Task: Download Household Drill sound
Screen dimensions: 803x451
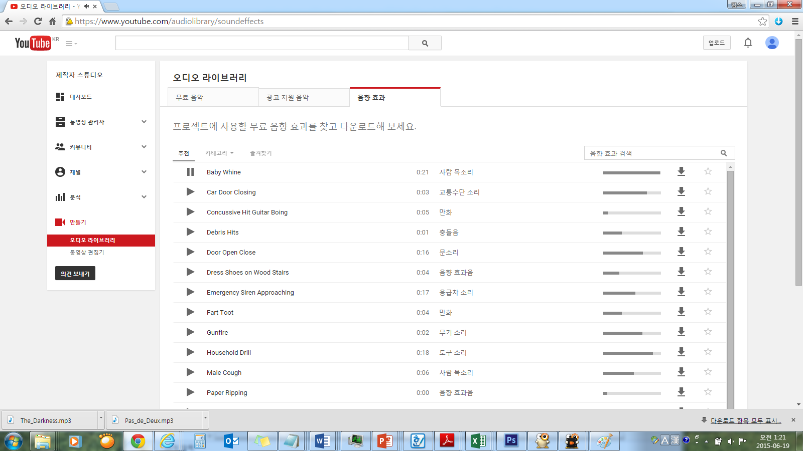Action: 681,352
